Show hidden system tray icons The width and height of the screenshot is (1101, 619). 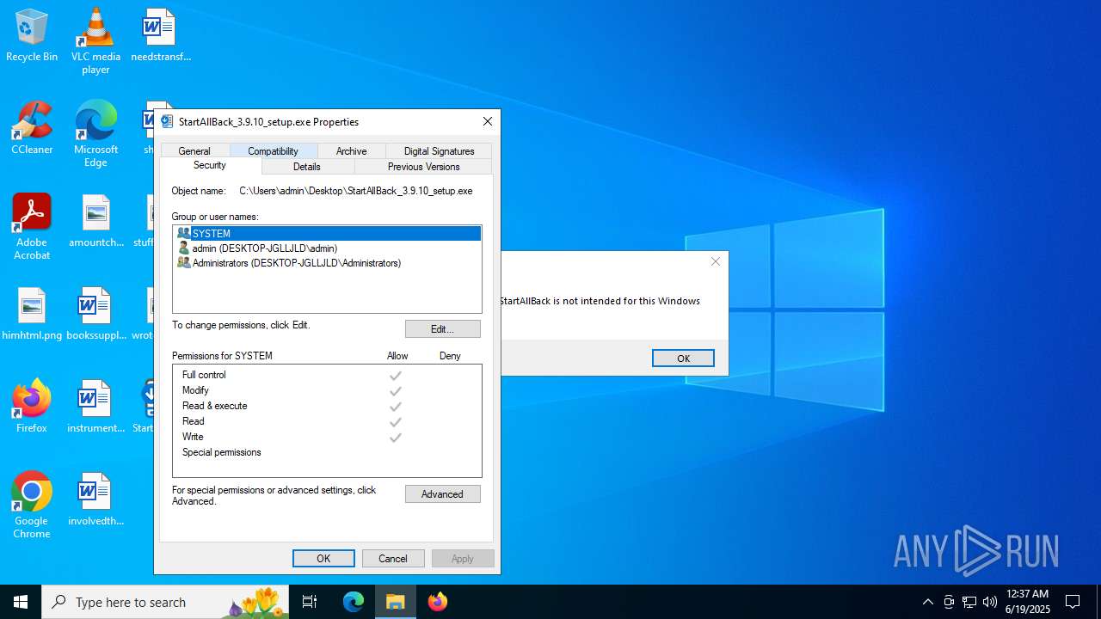click(927, 602)
